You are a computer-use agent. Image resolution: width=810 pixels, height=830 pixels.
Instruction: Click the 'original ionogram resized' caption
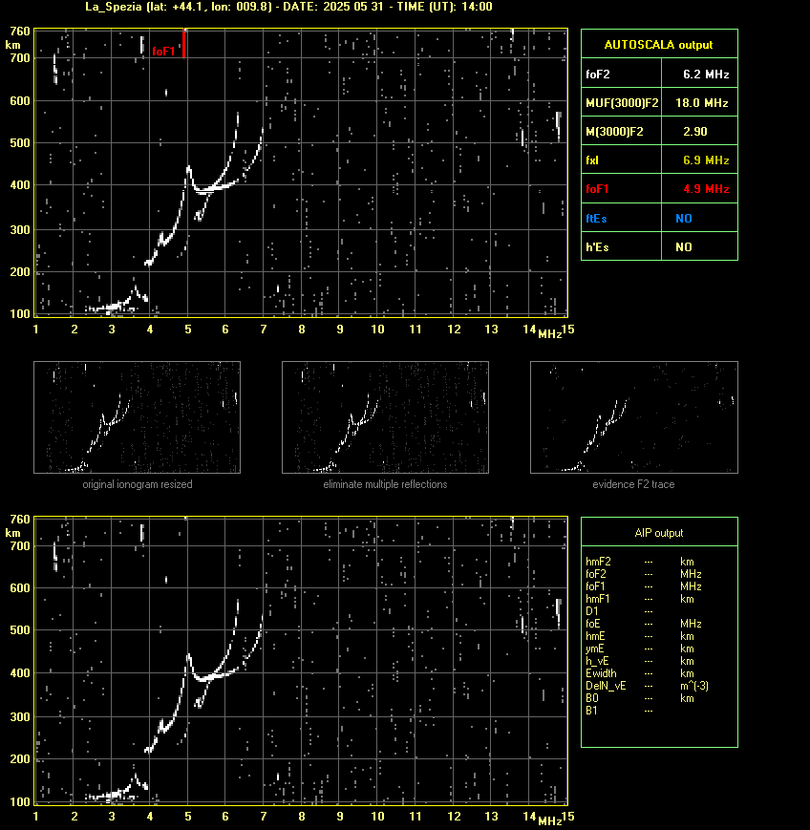138,484
